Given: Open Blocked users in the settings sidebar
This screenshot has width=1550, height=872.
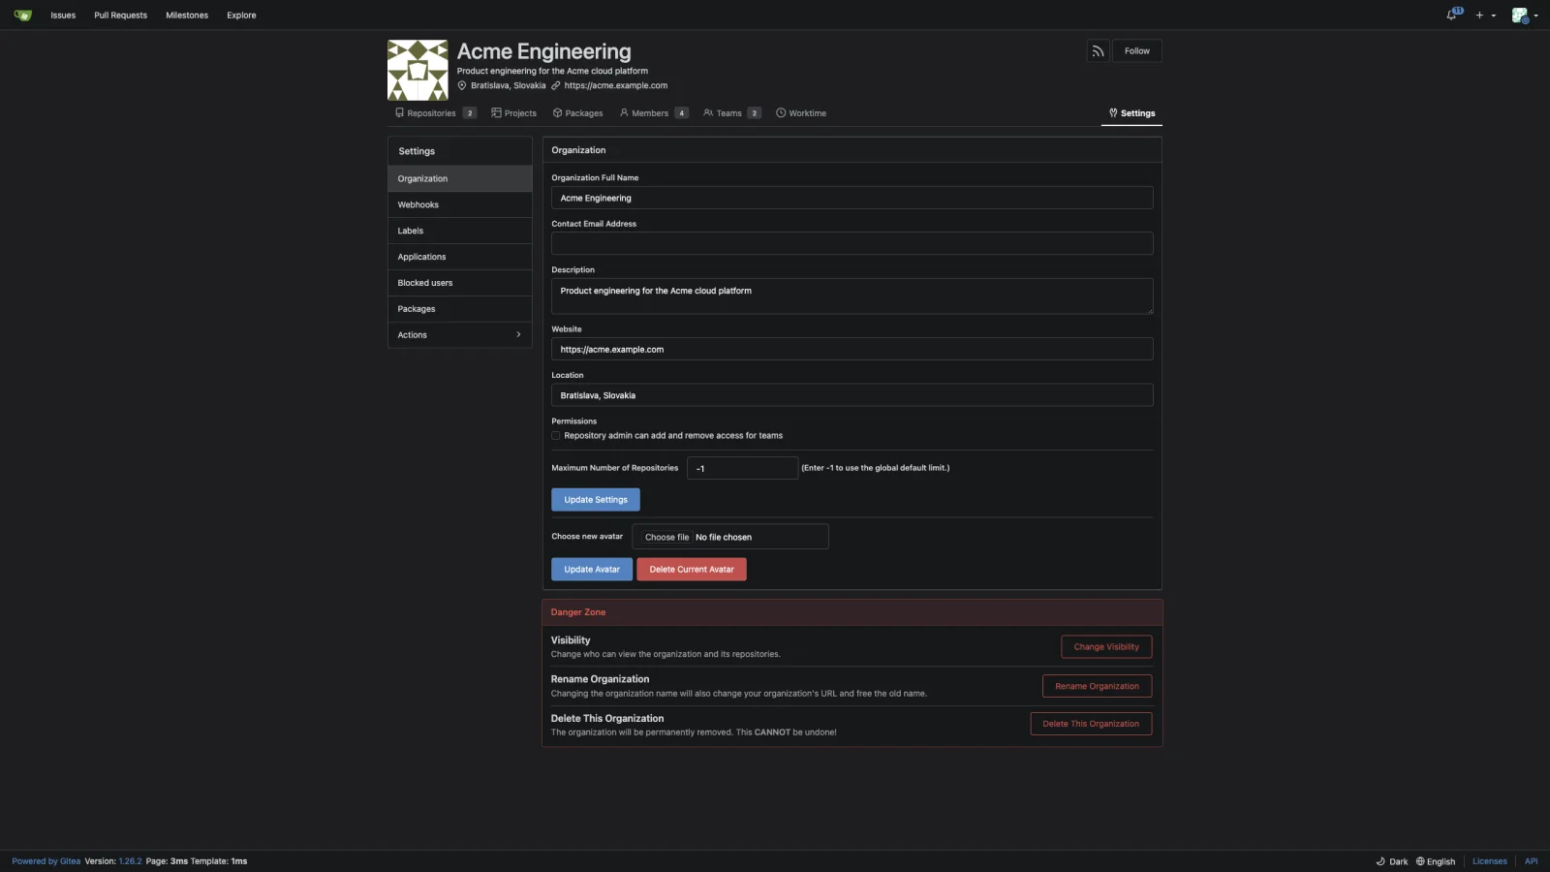Looking at the screenshot, I should pos(460,284).
